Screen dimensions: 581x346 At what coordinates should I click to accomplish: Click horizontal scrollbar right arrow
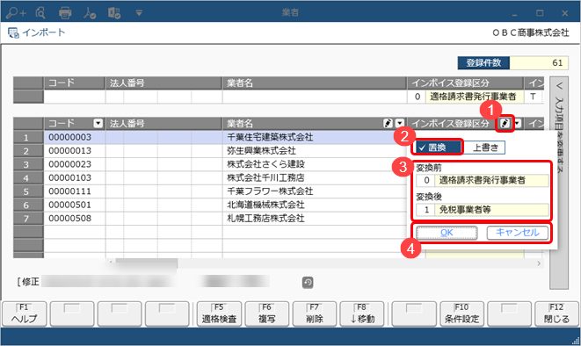pos(539,263)
